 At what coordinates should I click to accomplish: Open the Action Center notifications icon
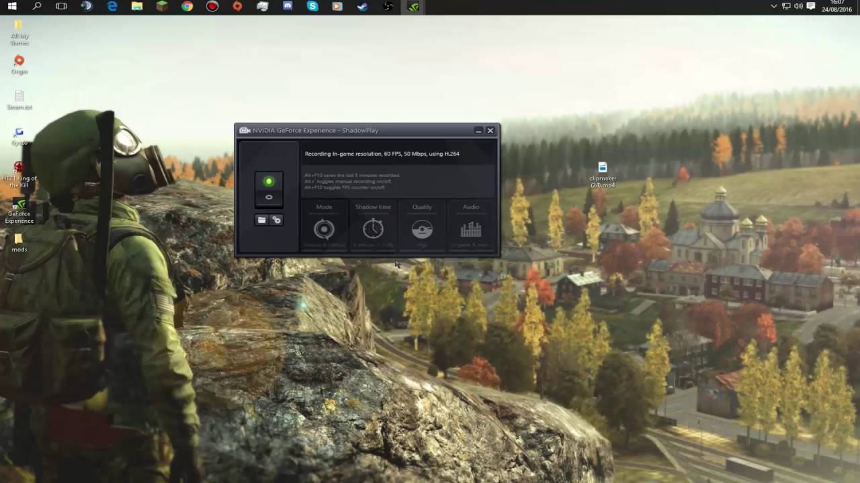coord(811,6)
